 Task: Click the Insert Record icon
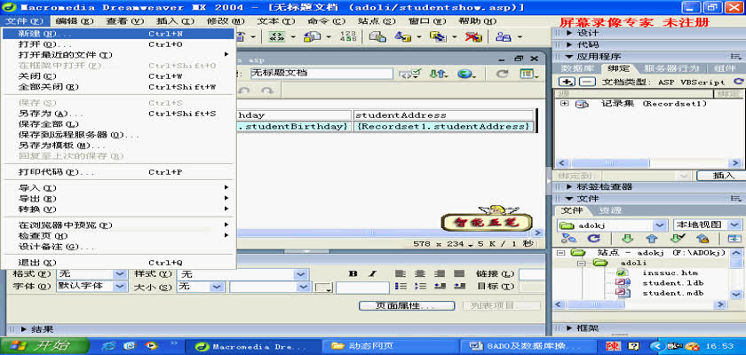[402, 36]
